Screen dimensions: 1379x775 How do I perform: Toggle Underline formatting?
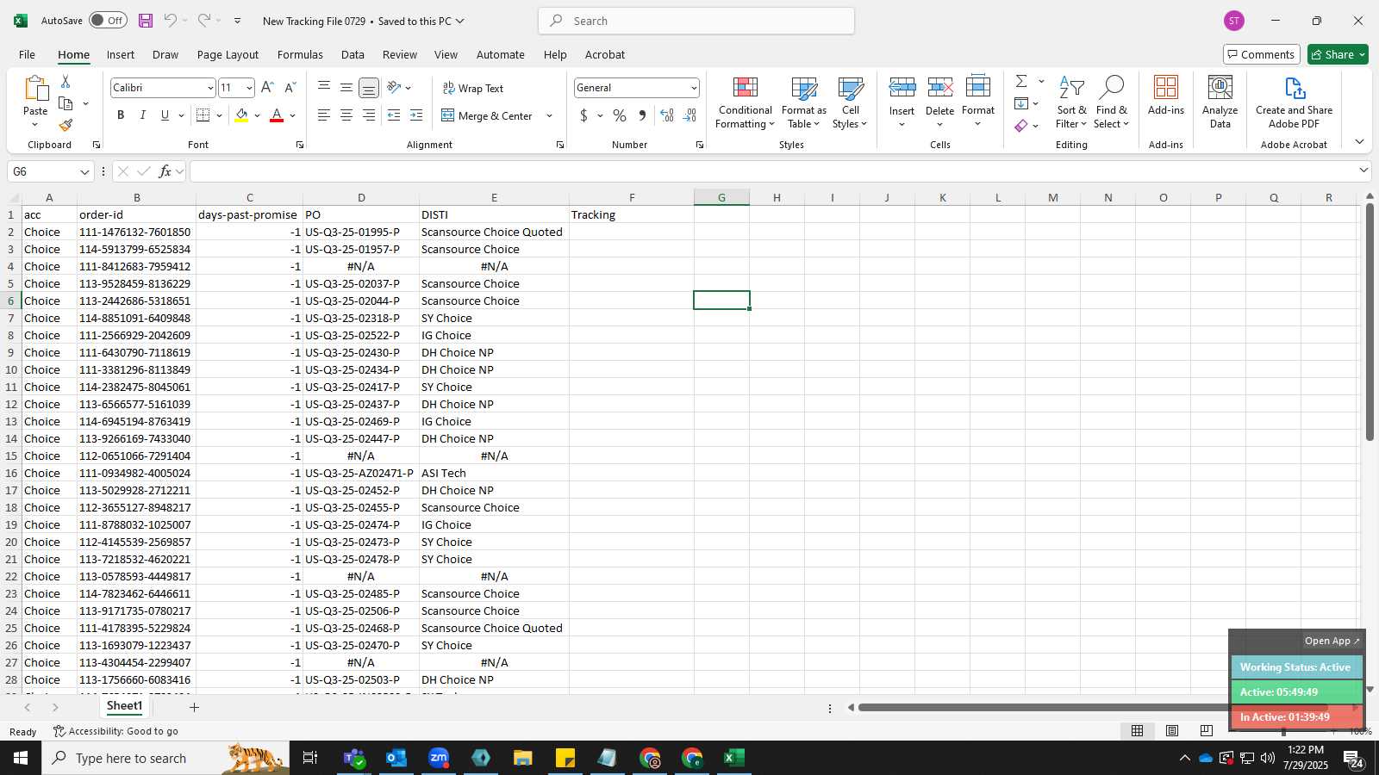165,115
